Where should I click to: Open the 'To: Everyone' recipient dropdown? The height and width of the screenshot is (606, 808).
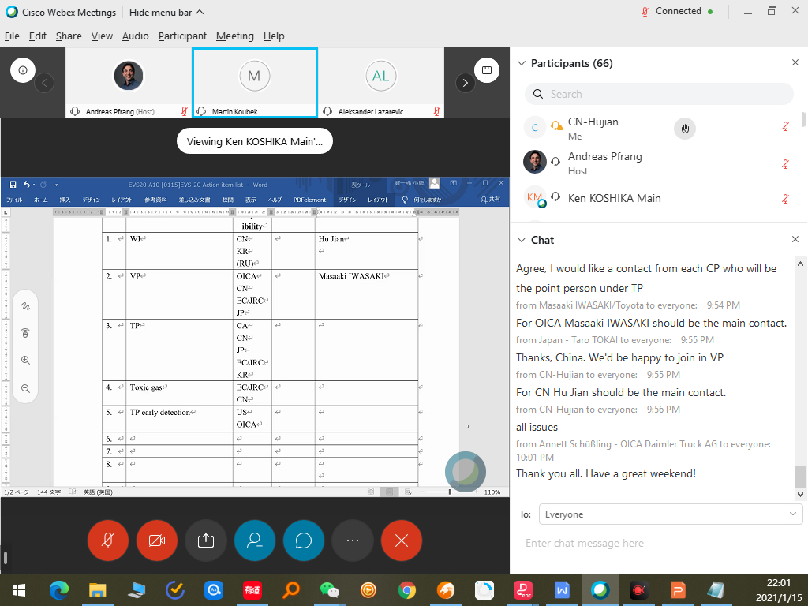670,514
